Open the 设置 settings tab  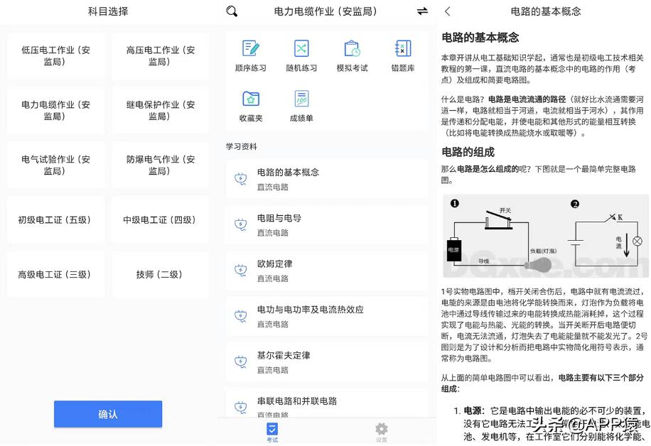pyautogui.click(x=381, y=431)
